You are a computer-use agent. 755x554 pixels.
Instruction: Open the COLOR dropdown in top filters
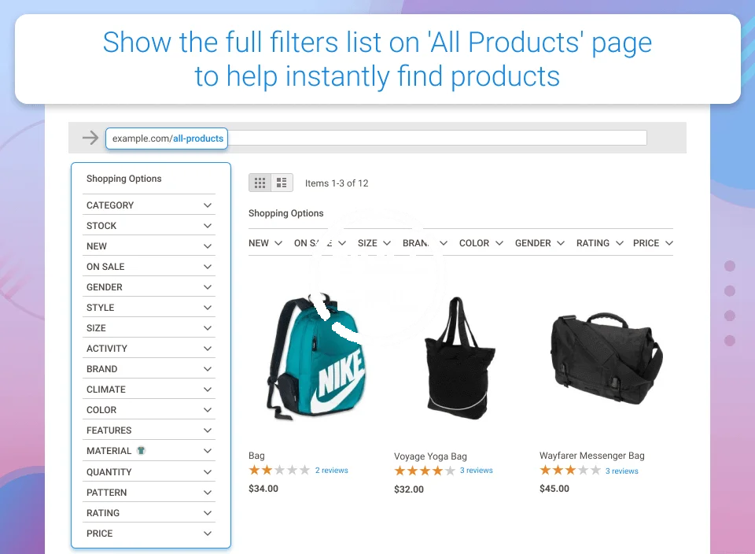pyautogui.click(x=481, y=243)
